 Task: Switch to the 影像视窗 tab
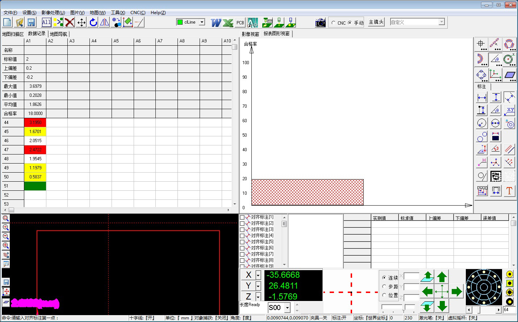pos(250,34)
